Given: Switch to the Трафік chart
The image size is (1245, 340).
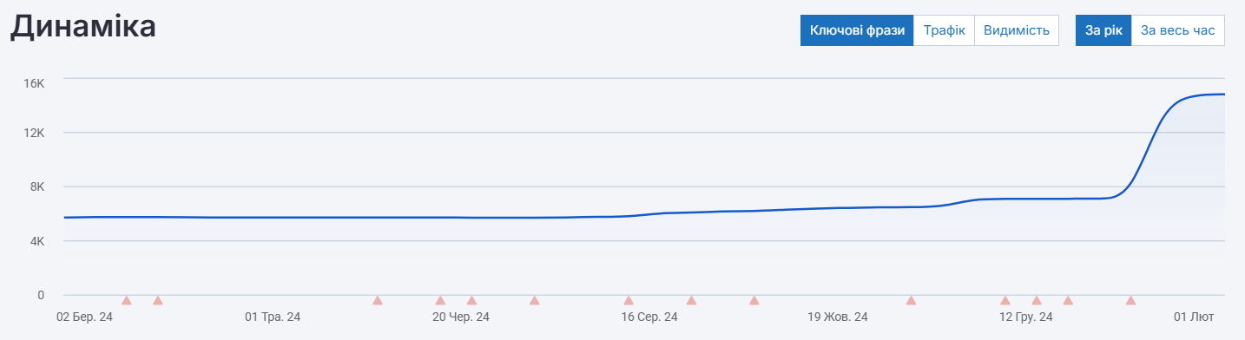Looking at the screenshot, I should point(944,30).
